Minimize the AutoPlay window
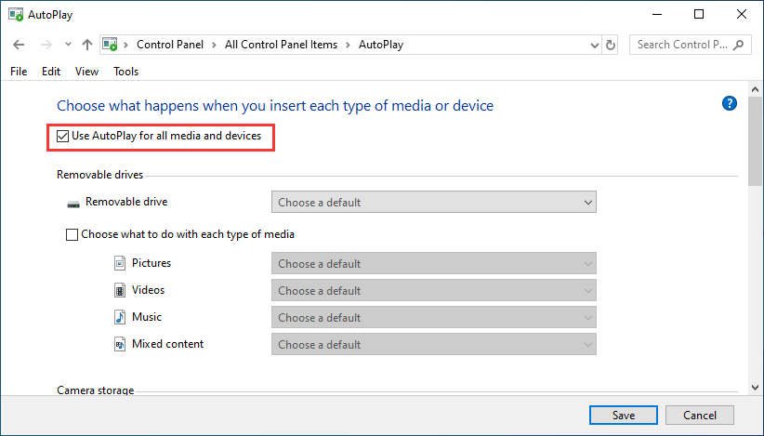 pos(657,14)
